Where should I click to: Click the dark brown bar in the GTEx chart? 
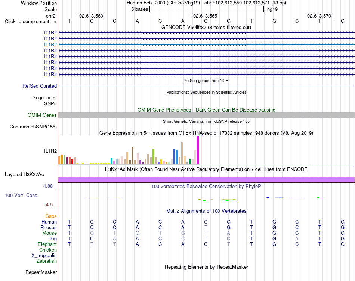(132, 156)
